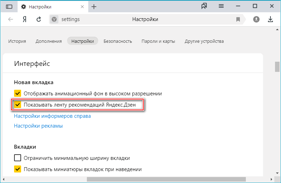Switch to the Дополнения tab
The image size is (281, 183).
49,41
